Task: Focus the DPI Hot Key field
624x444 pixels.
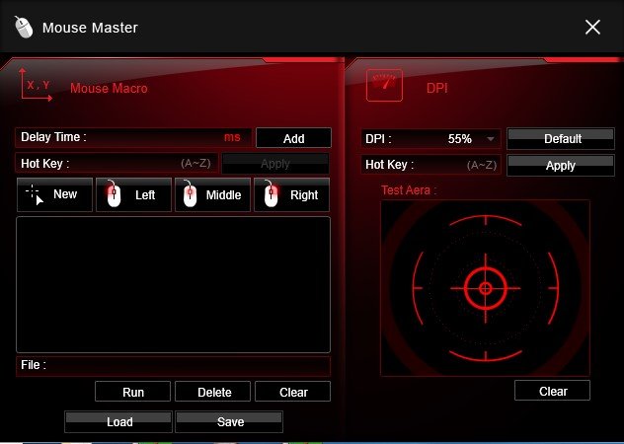Action: [431, 165]
